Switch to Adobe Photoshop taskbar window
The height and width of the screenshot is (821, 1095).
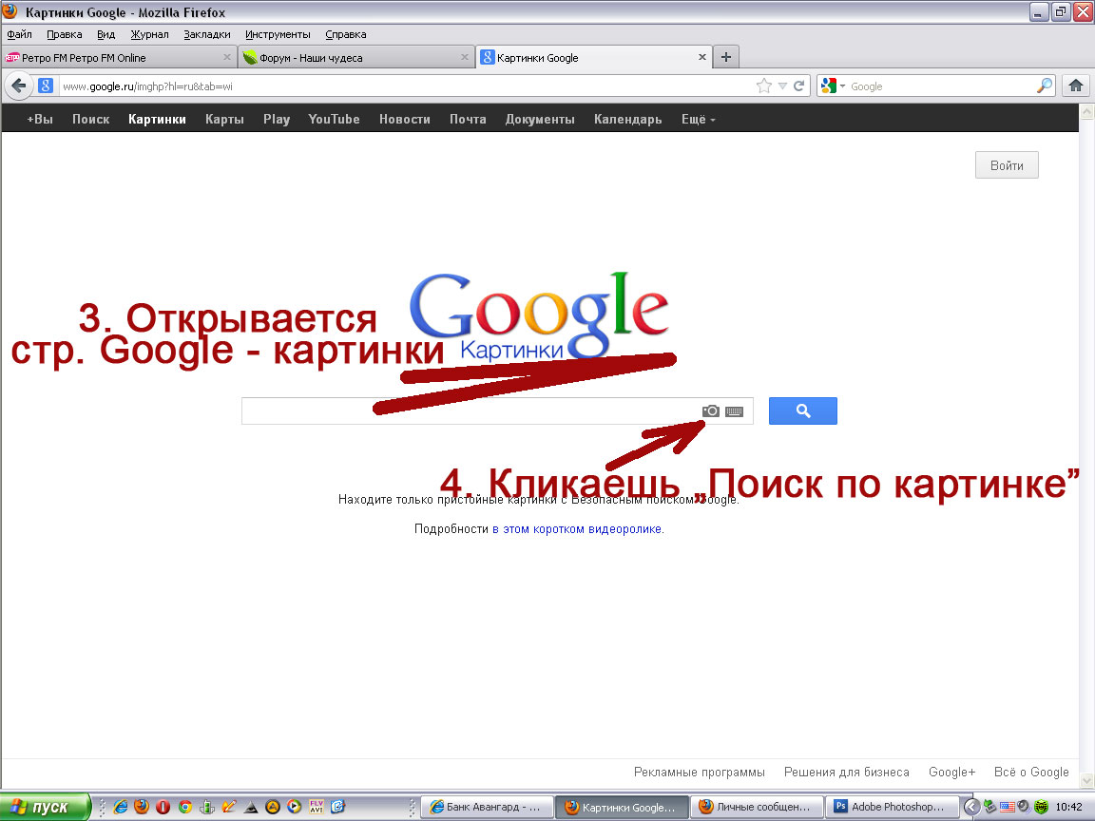pyautogui.click(x=891, y=807)
